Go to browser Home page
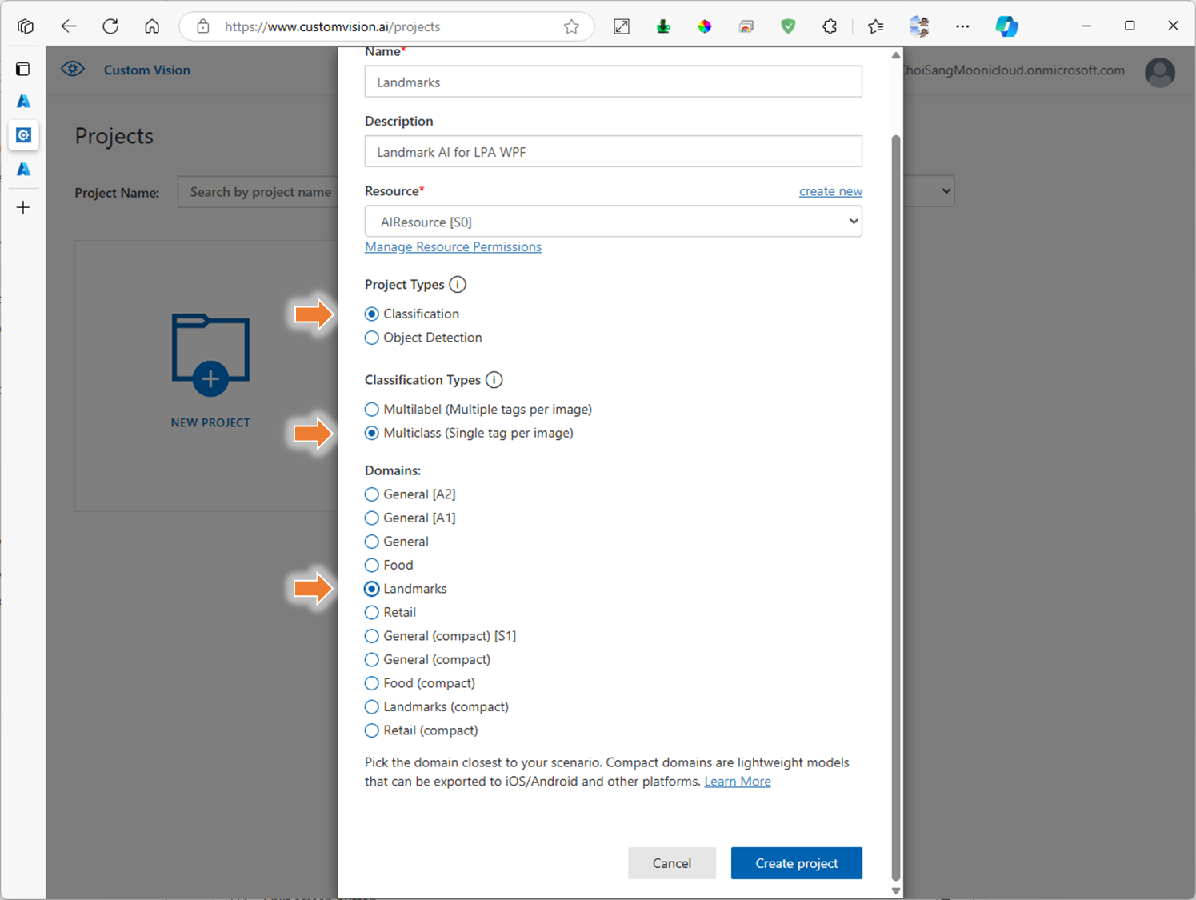Image resolution: width=1196 pixels, height=900 pixels. click(x=152, y=26)
